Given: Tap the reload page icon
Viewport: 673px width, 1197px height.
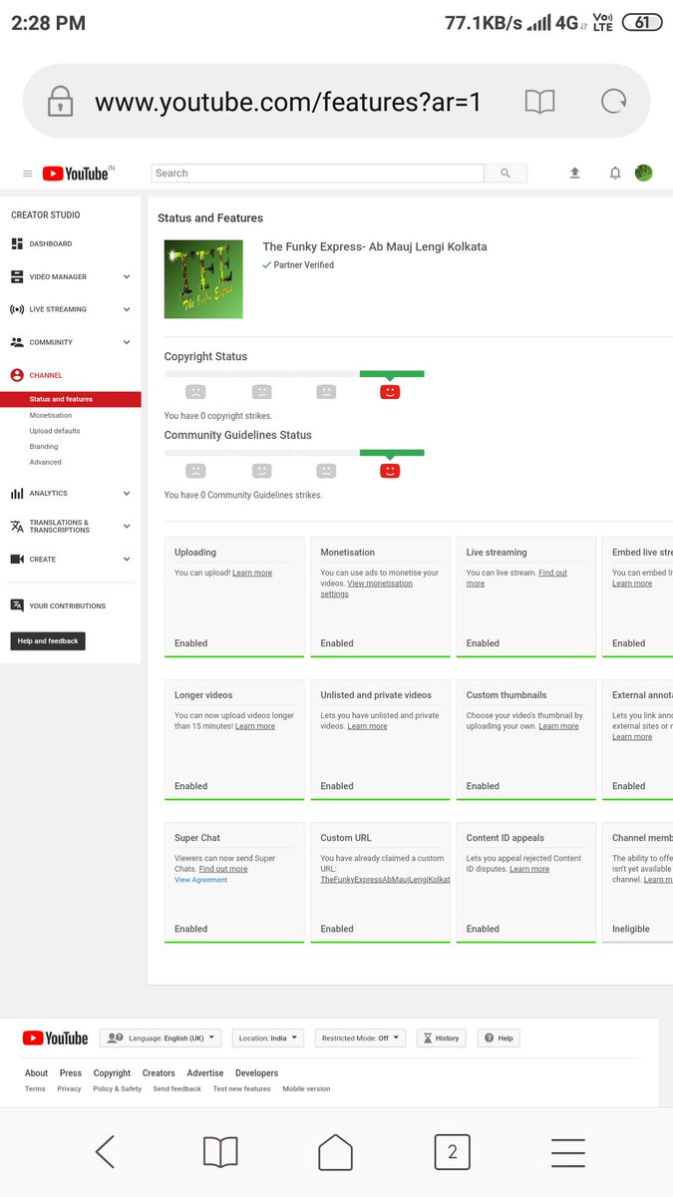Looking at the screenshot, I should [x=613, y=101].
